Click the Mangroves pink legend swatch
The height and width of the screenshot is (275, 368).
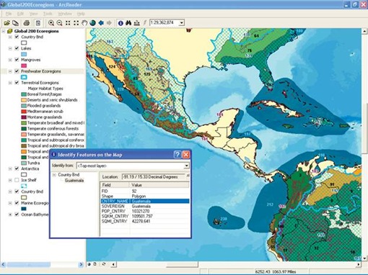tap(24, 66)
